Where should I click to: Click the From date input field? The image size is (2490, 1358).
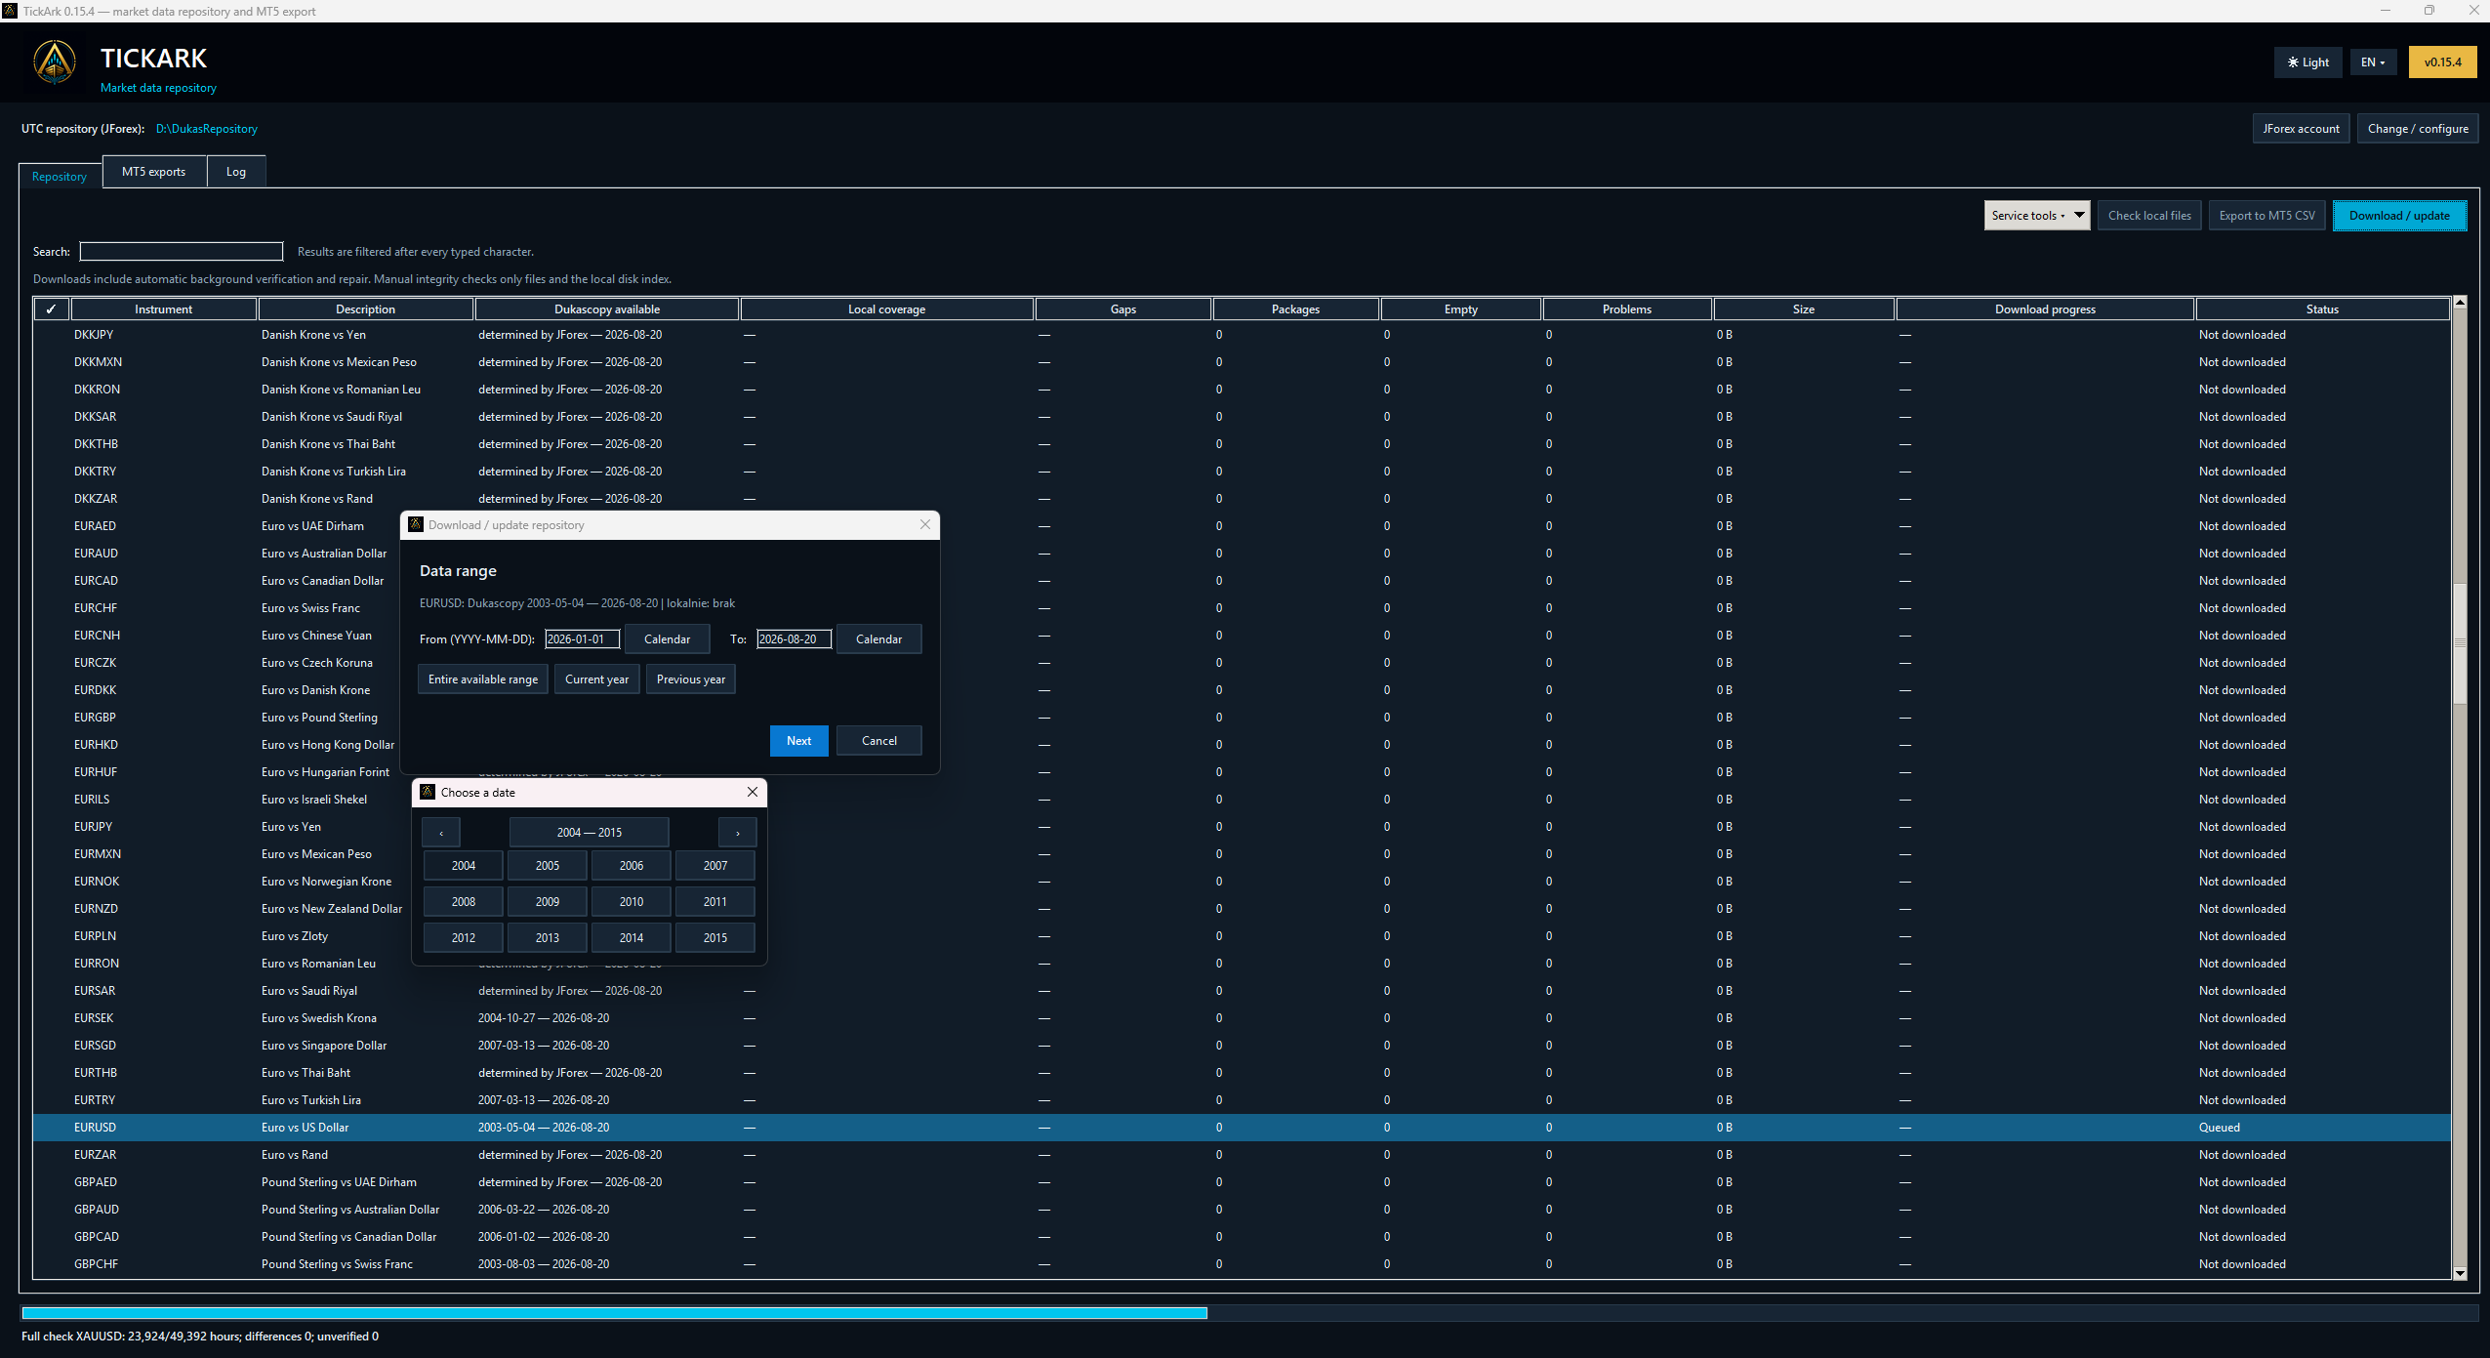coord(582,639)
